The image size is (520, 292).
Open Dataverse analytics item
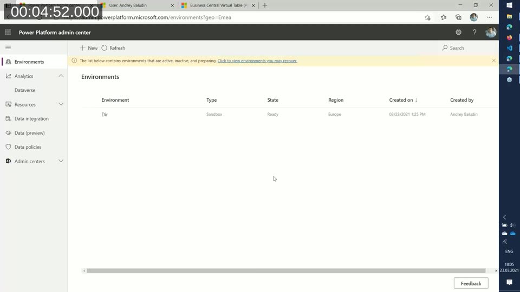(25, 90)
